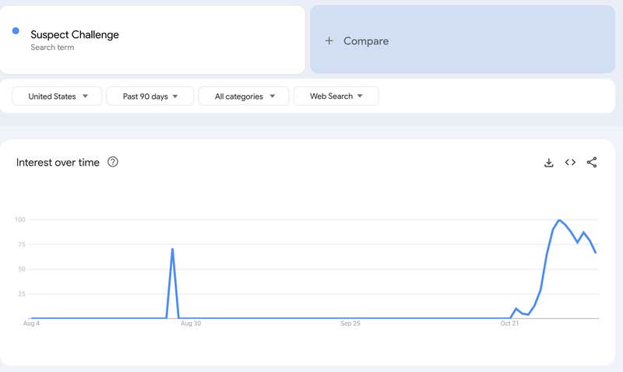
Task: Click the Aug 30 axis label
Action: coord(191,323)
